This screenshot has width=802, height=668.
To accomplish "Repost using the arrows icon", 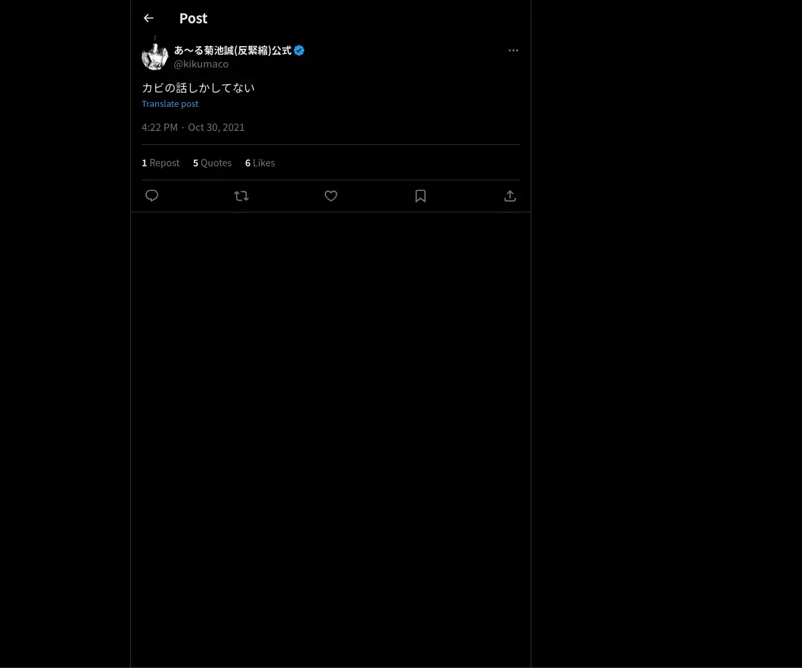I will (241, 196).
